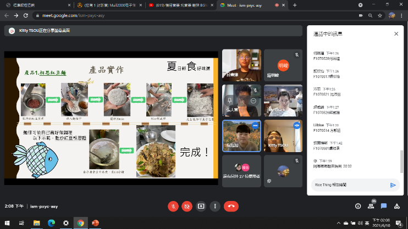The image size is (408, 229).
Task: Click the recording indicator on Meet tab
Action: 277,5
